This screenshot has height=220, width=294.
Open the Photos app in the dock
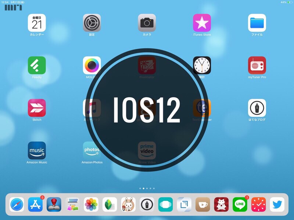pos(91,205)
